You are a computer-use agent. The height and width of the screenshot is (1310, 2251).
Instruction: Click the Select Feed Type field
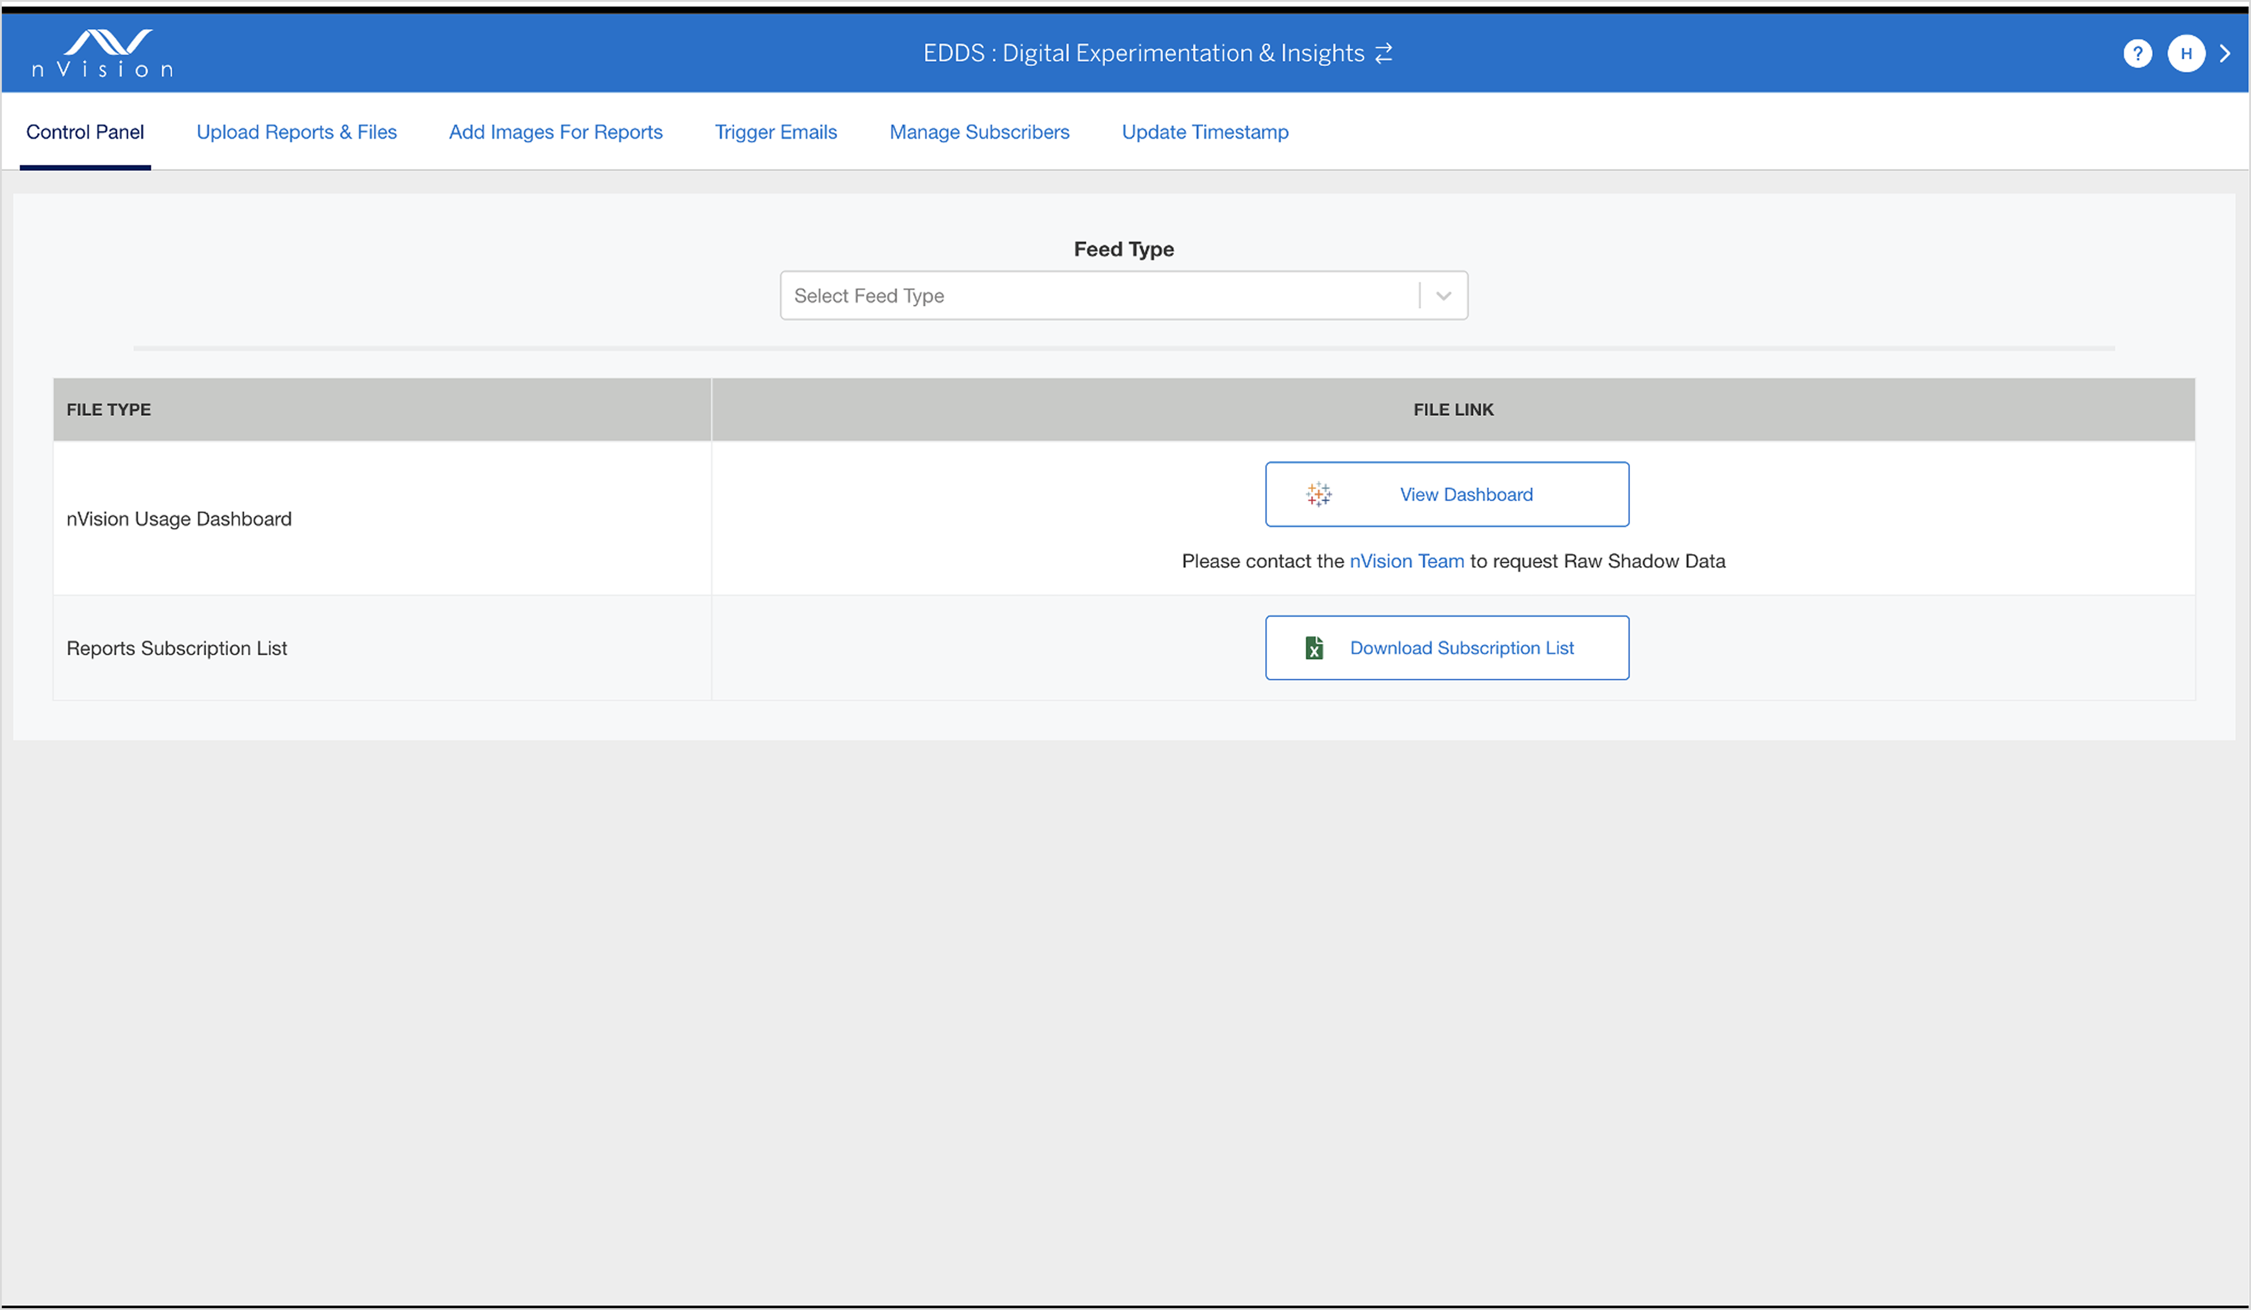[1124, 295]
